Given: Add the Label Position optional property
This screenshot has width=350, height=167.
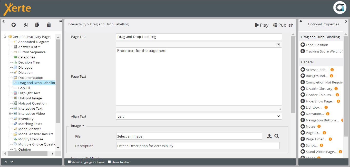Looking at the screenshot, I should coord(303,45).
